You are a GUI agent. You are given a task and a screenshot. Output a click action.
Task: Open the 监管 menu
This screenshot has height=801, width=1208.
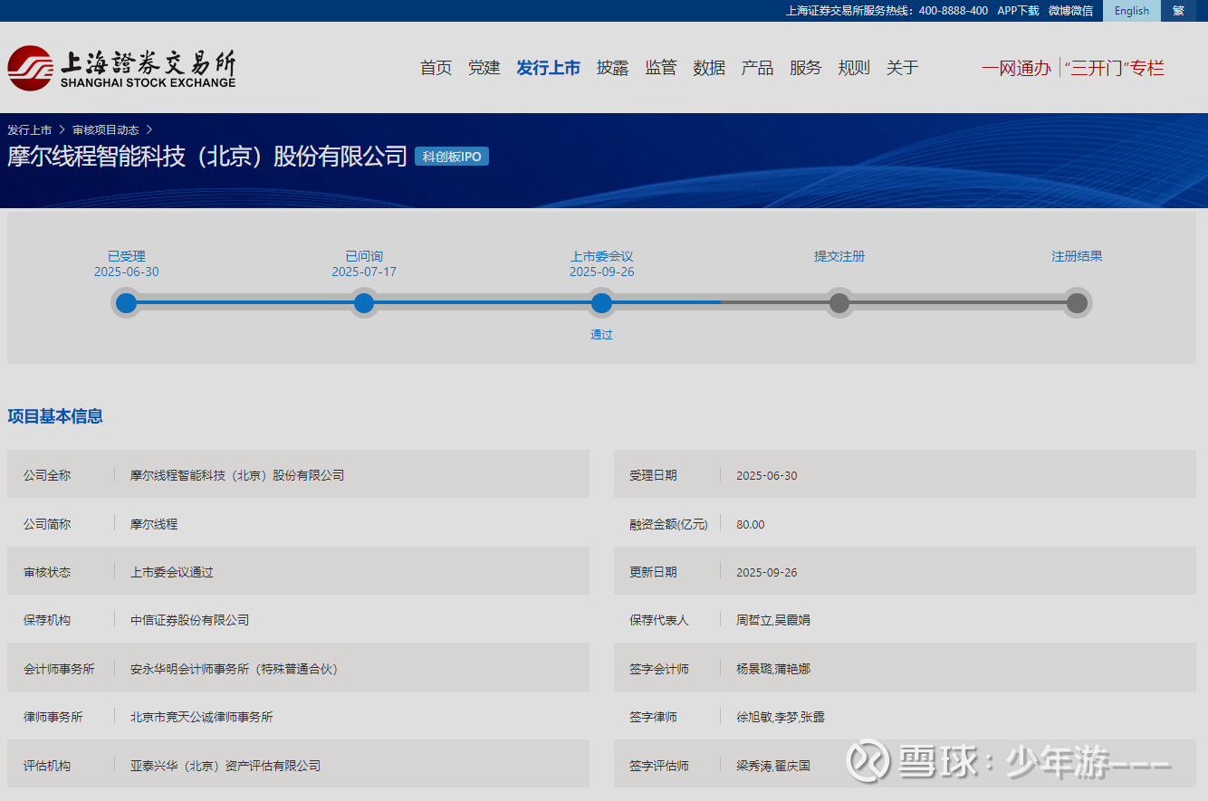pos(661,68)
